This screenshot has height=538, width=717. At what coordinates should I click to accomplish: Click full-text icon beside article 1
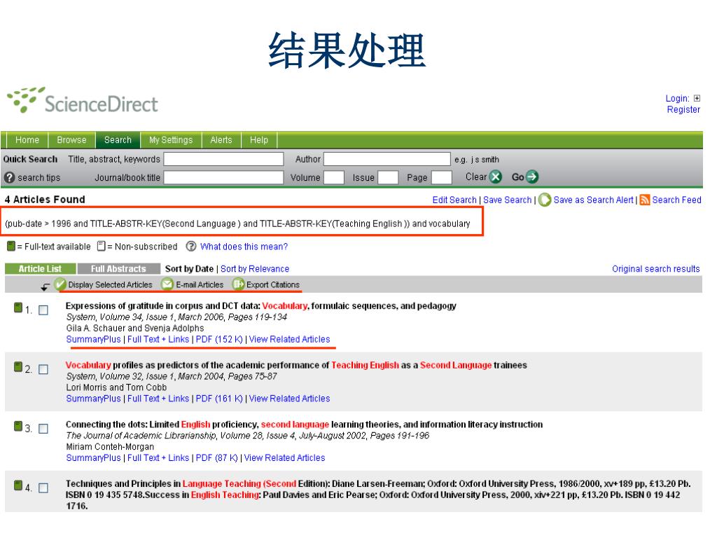[18, 308]
